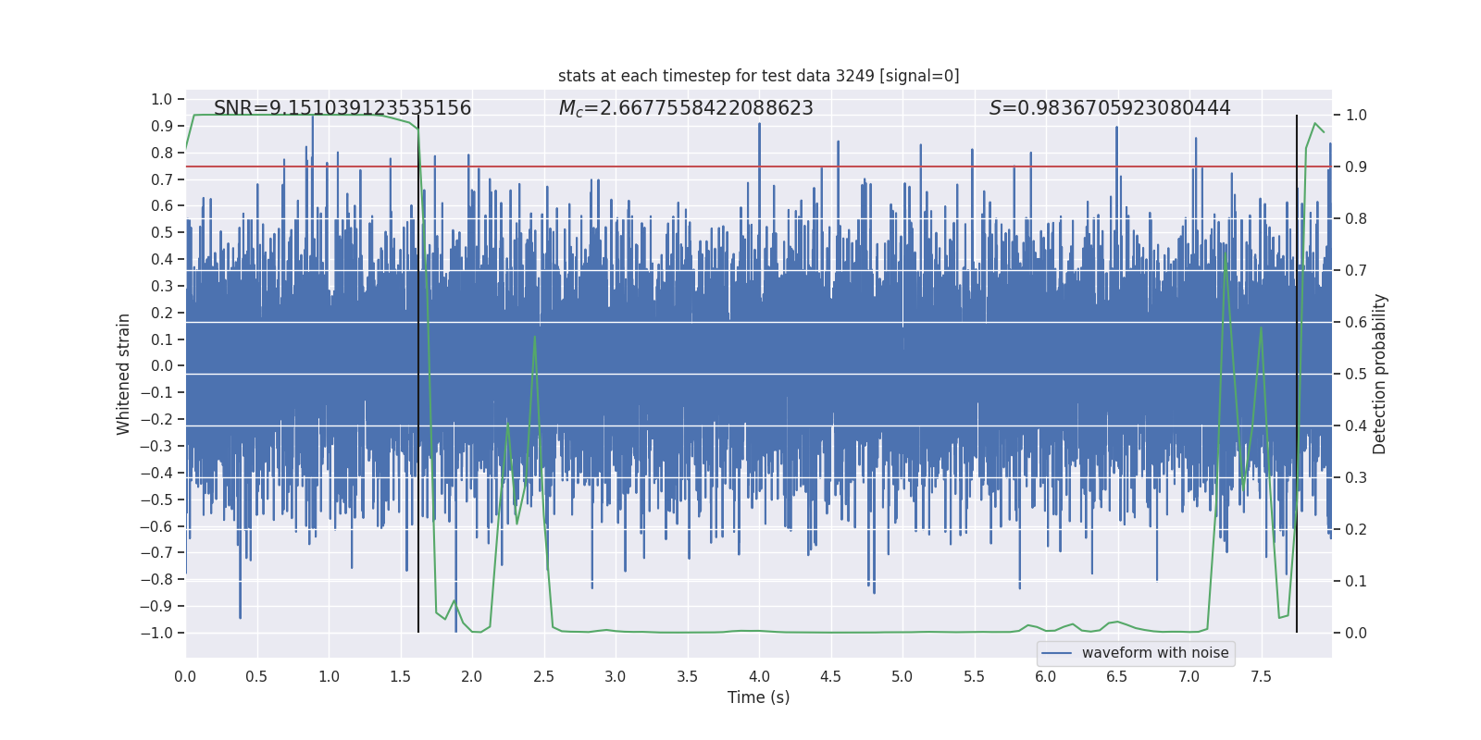The image size is (1481, 740).
Task: Select the −0.8 tick on the Whitened strain axis
Action: point(156,579)
